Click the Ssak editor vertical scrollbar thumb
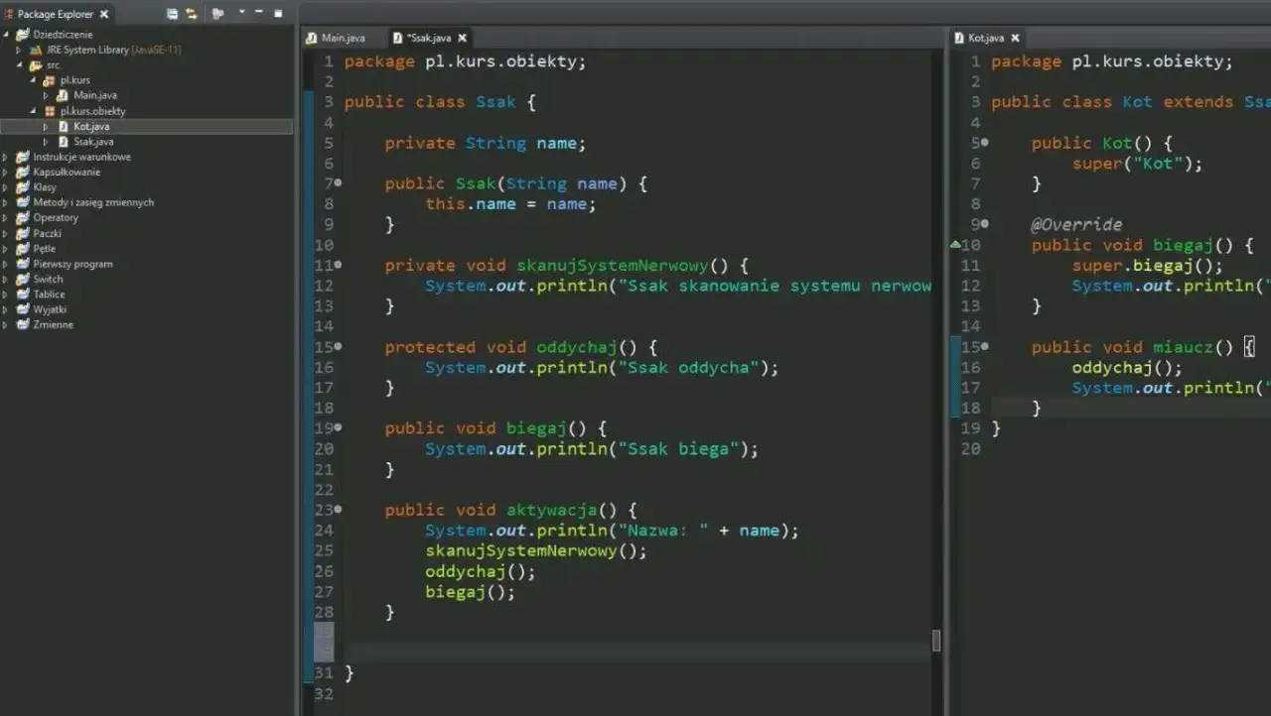The width and height of the screenshot is (1271, 716). [935, 641]
